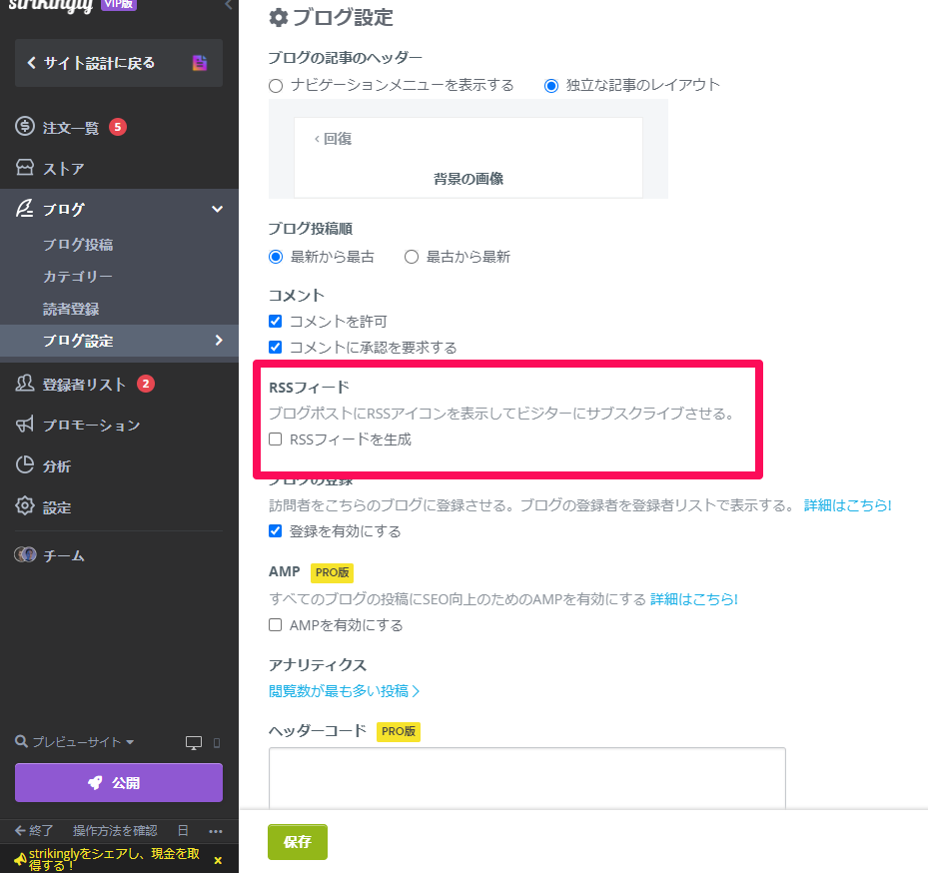This screenshot has height=873, width=928.
Task: Click the strikinglyをシェアし banner text
Action: pos(114,859)
